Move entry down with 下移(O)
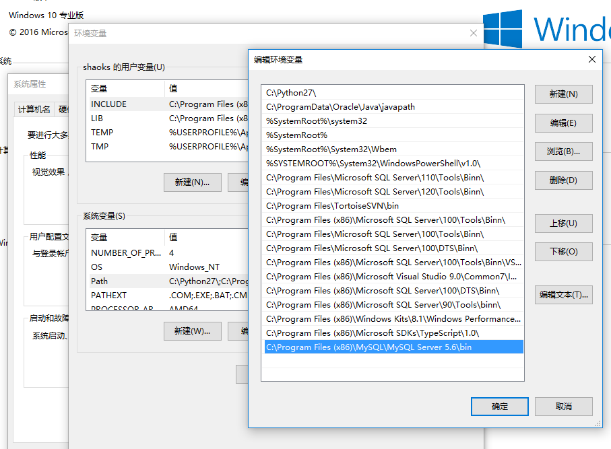This screenshot has width=611, height=449. pyautogui.click(x=563, y=252)
